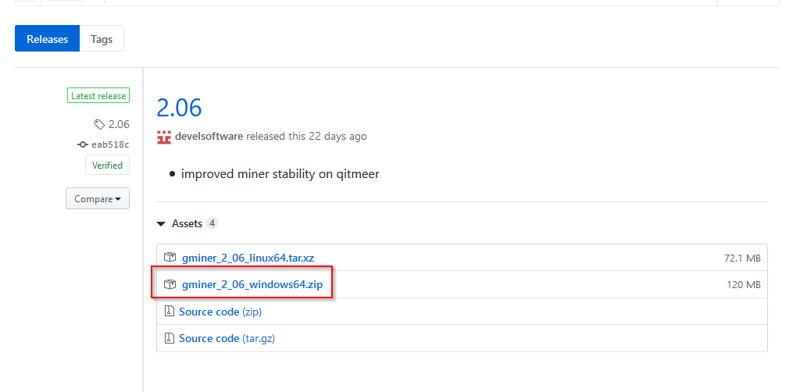
Task: Click the develsoftware avatar icon
Action: coord(164,137)
